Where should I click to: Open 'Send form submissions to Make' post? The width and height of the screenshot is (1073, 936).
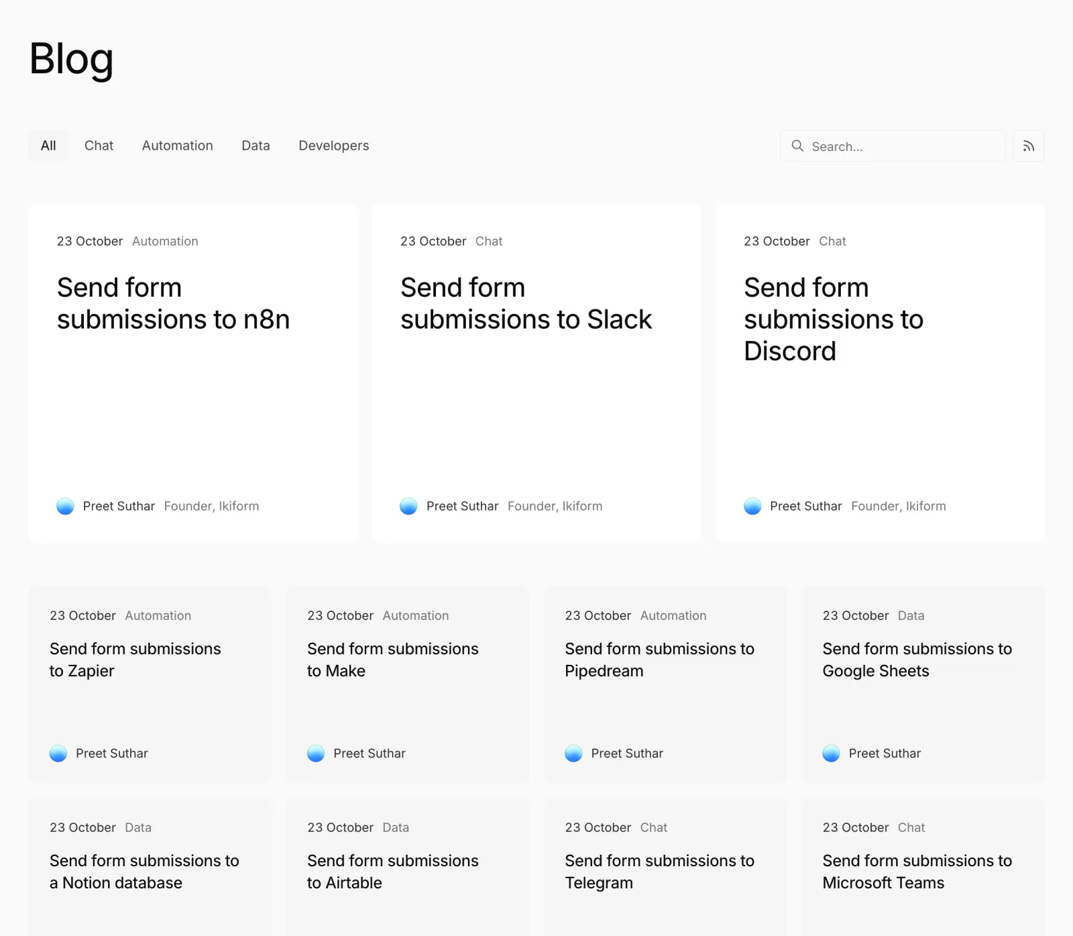(x=392, y=660)
